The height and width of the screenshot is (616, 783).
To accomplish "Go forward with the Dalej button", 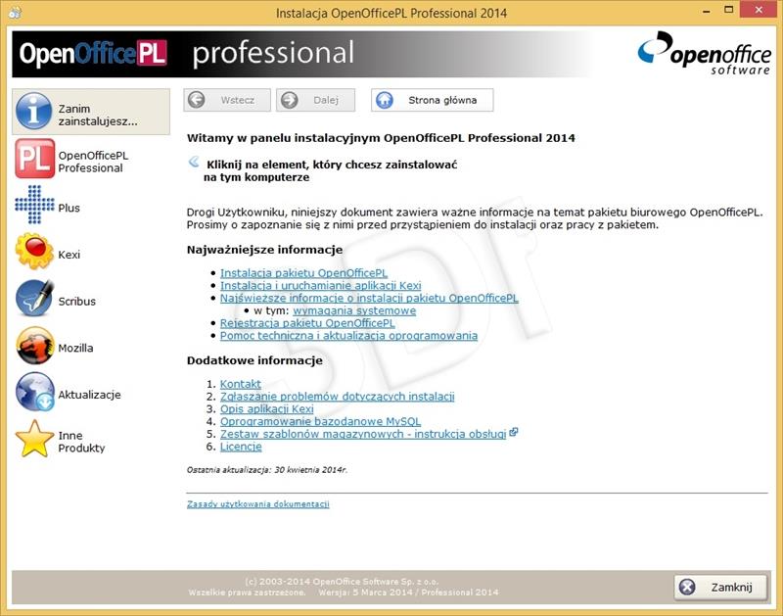I will point(315,100).
